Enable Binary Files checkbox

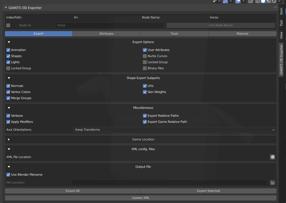pyautogui.click(x=145, y=68)
